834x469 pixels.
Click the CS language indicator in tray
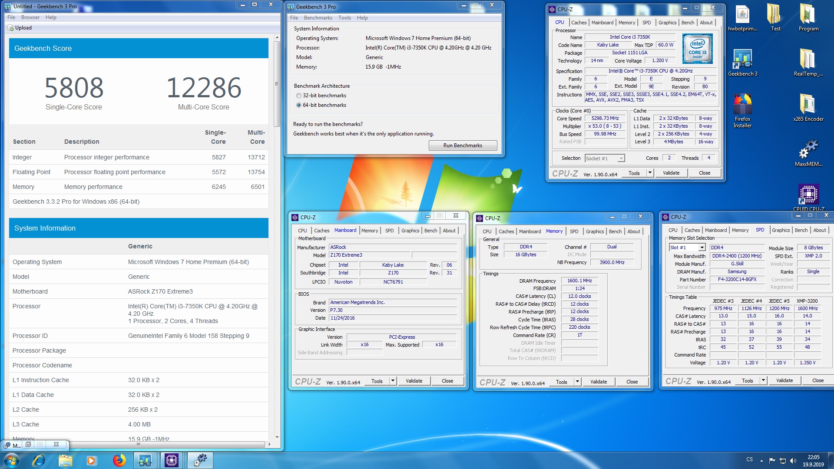click(750, 459)
